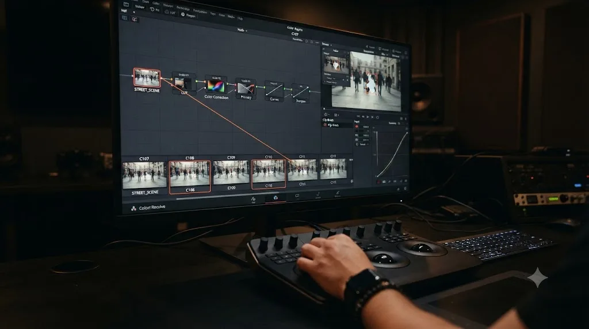Open the Viewer dropdown above the preview
589x329 pixels.
(x=326, y=44)
